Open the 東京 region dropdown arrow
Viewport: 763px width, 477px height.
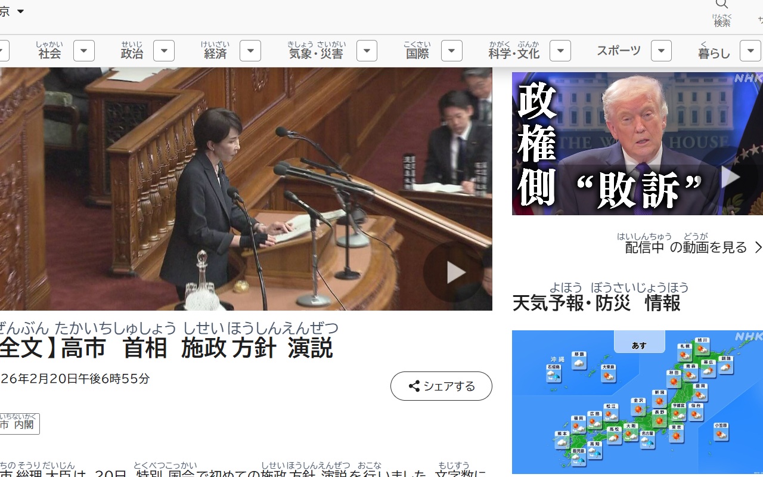pos(20,11)
